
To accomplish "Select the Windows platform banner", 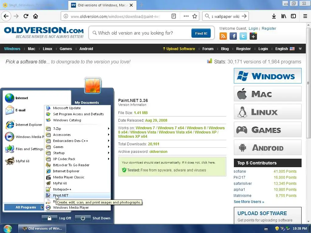I will 268,76.
